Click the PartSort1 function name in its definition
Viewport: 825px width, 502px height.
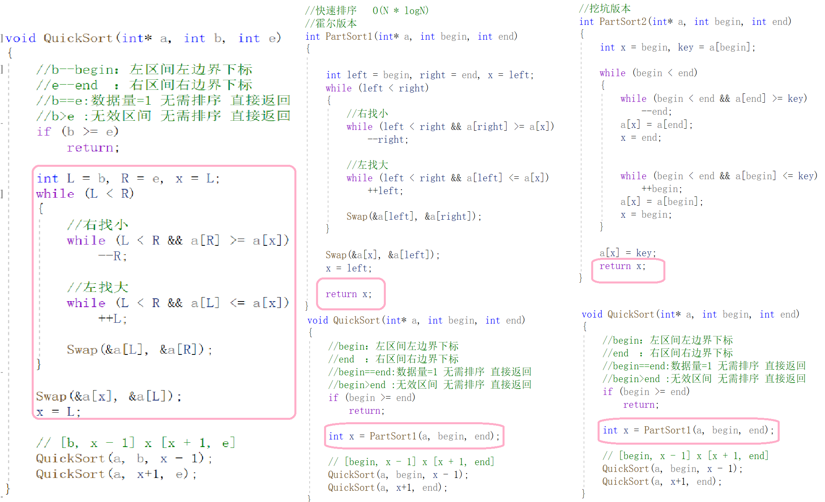[349, 36]
